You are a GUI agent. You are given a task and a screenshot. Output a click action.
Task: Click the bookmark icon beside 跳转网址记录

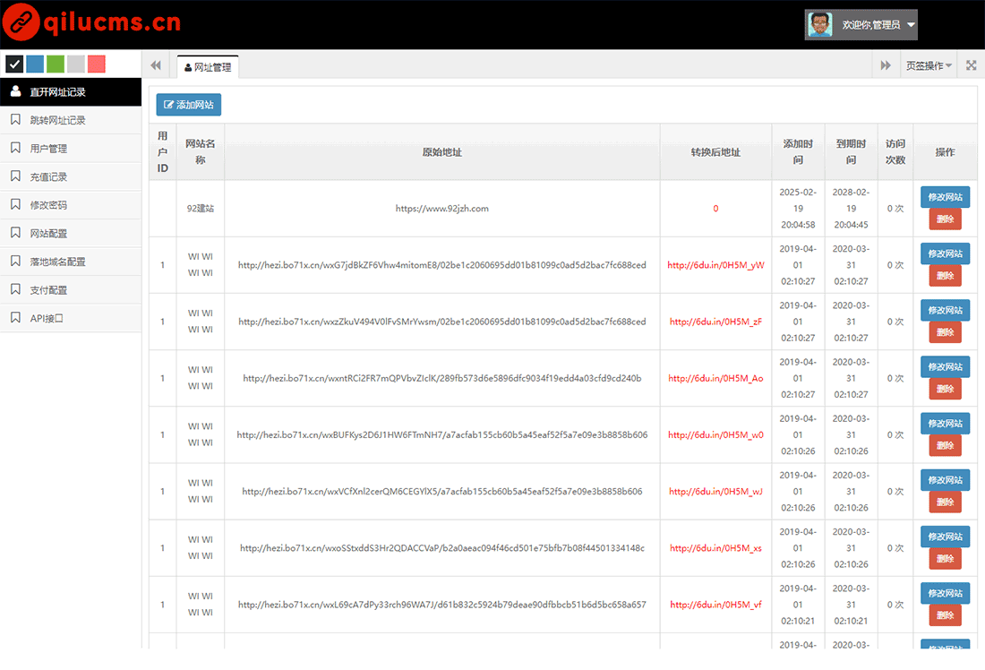coord(16,119)
